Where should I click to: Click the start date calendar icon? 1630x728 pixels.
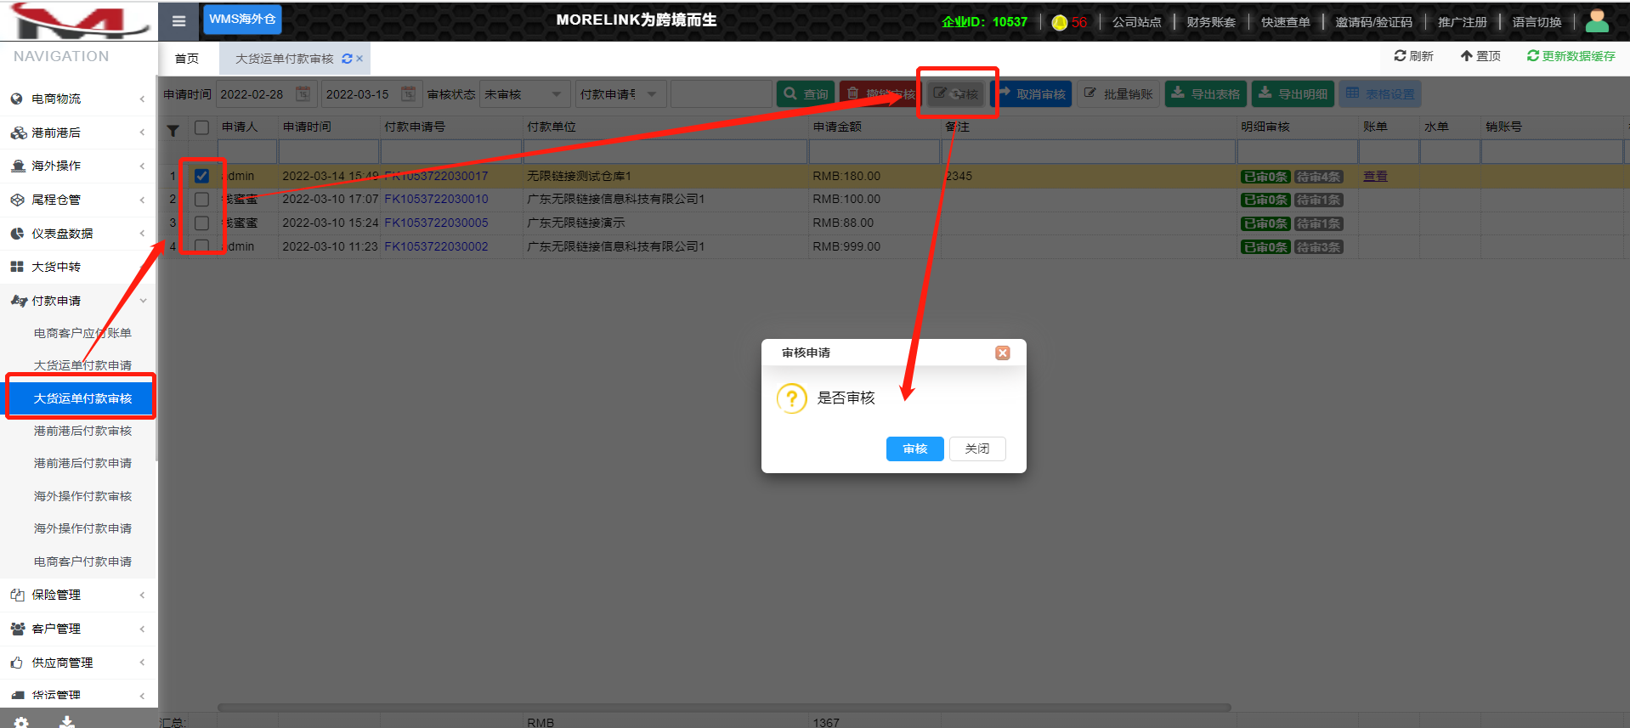(303, 93)
